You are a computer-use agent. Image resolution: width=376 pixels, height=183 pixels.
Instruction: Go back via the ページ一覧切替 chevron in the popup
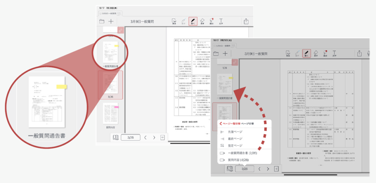[x=221, y=124]
